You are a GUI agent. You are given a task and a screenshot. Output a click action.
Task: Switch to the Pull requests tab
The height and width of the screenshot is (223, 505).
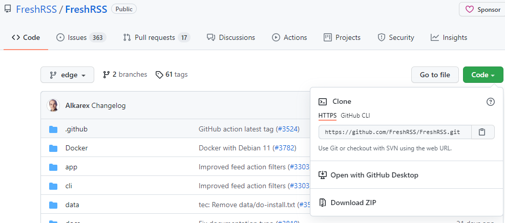click(157, 38)
